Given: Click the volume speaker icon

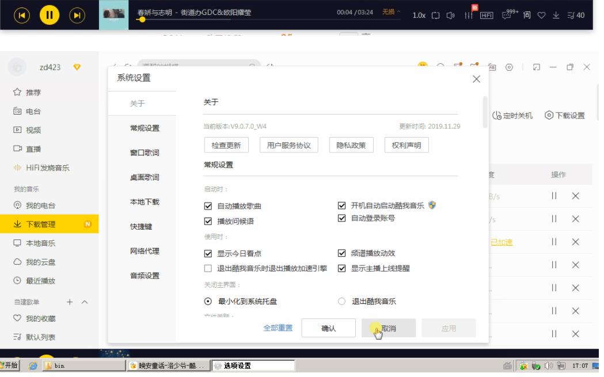Looking at the screenshot, I should click(449, 14).
